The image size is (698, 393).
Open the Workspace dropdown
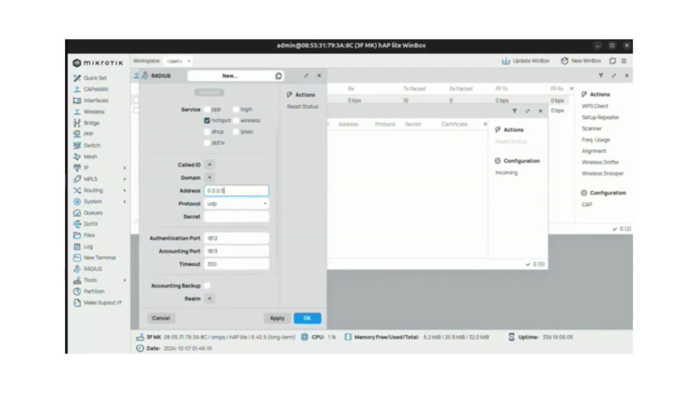coord(179,61)
